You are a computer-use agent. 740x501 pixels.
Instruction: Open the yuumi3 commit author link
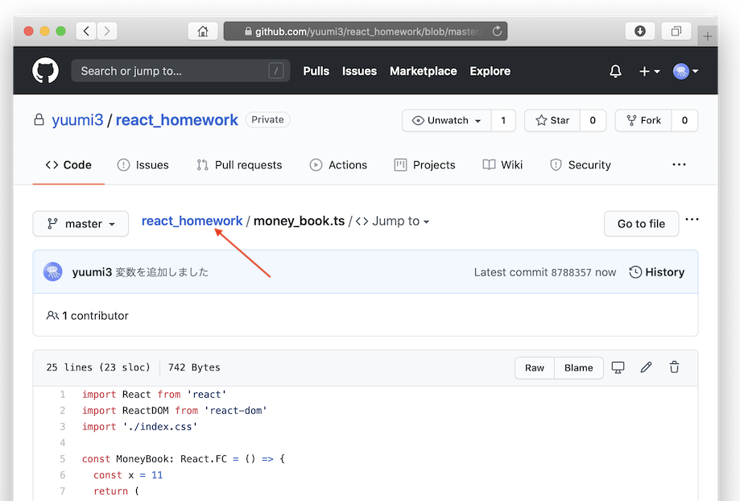92,272
